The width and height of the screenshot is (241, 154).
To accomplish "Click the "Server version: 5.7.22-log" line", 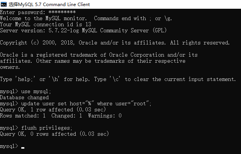I will (x=83, y=30).
